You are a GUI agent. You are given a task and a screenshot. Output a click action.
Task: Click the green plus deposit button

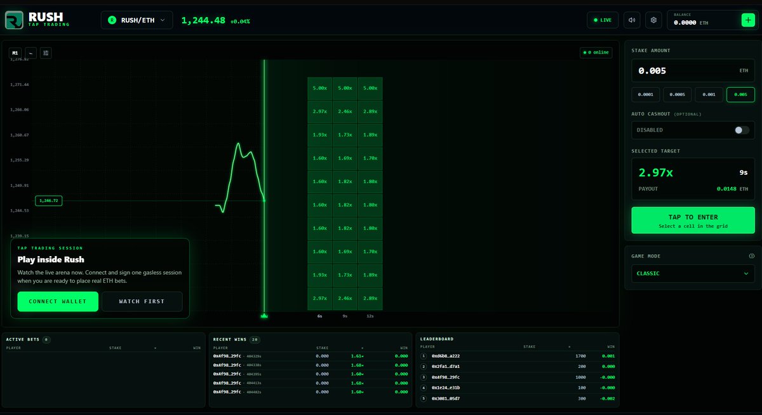point(748,20)
